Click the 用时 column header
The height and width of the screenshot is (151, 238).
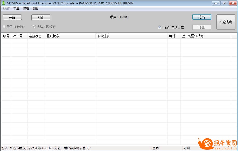pyautogui.click(x=174, y=36)
